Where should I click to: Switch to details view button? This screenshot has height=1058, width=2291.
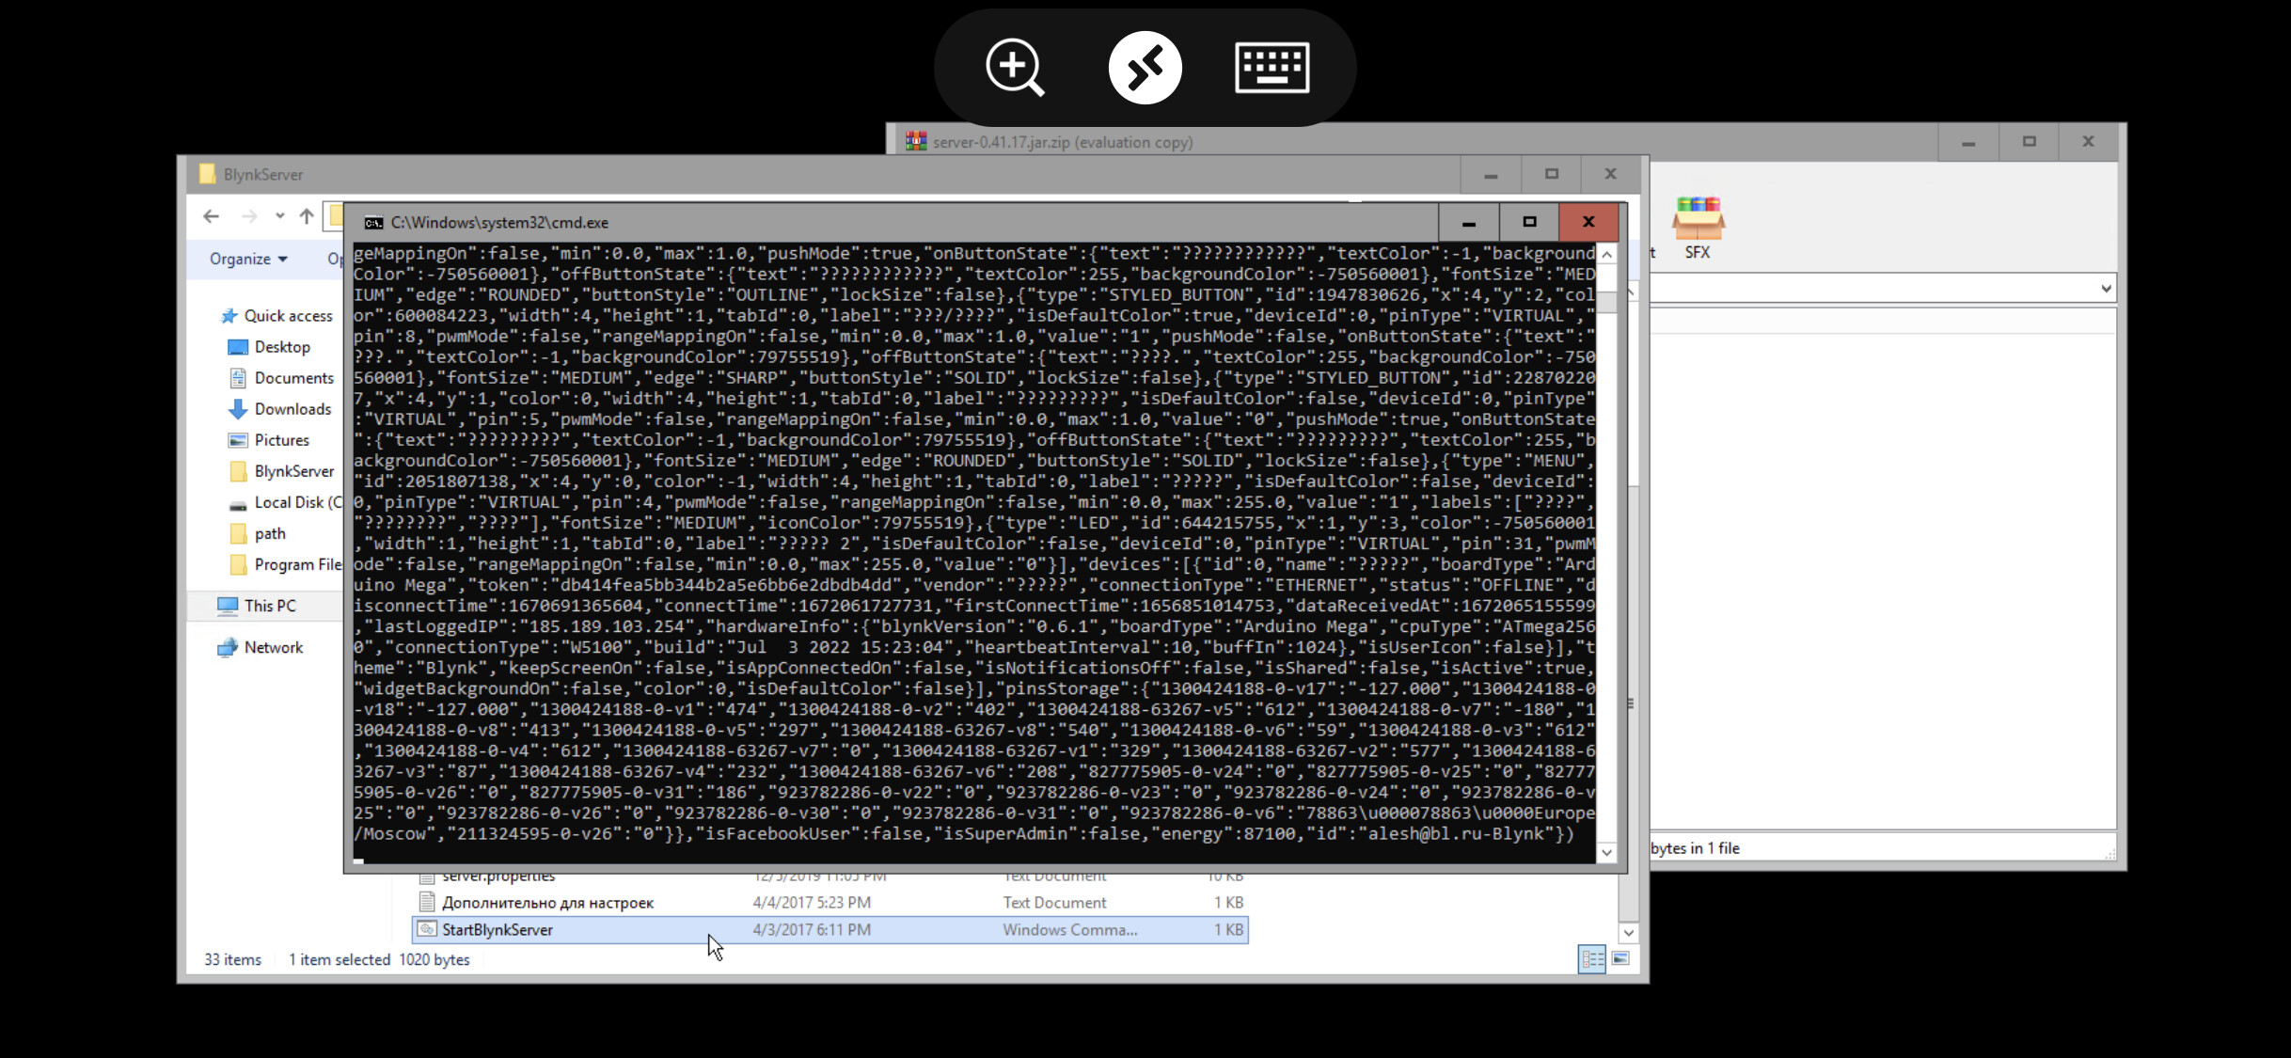click(x=1591, y=958)
